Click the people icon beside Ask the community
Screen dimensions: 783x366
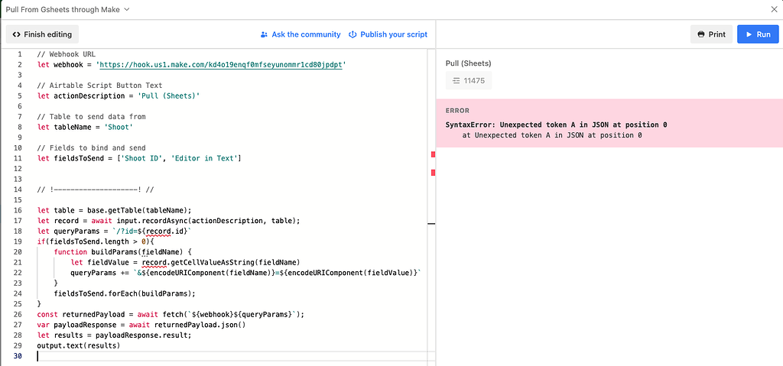(x=264, y=34)
